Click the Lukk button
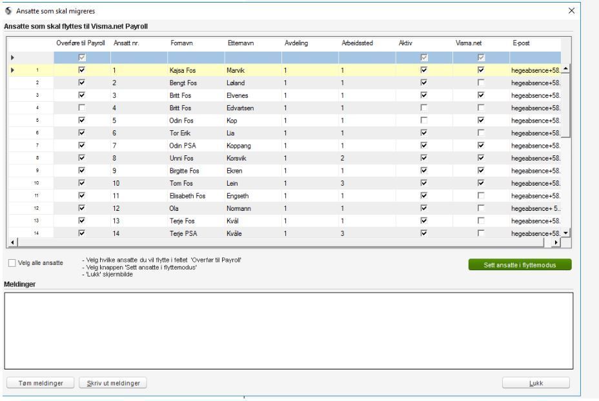This screenshot has width=599, height=401. (x=536, y=383)
